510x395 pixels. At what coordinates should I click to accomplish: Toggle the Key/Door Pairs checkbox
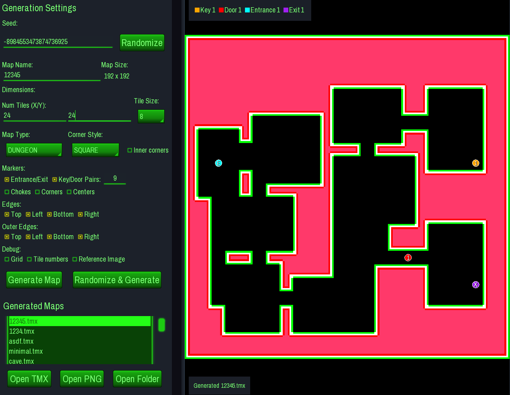(x=55, y=179)
